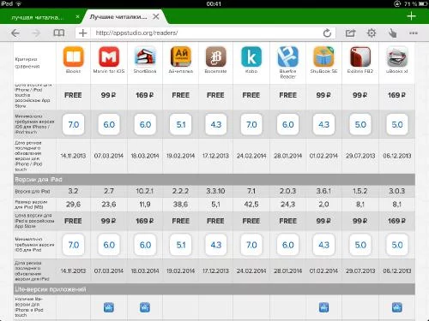This screenshot has width=429, height=321.
Task: Tap the brown Bookmate app icon
Action: pyautogui.click(x=216, y=56)
